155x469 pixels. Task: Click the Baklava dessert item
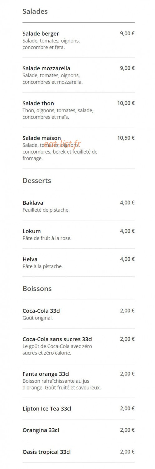coord(79,206)
